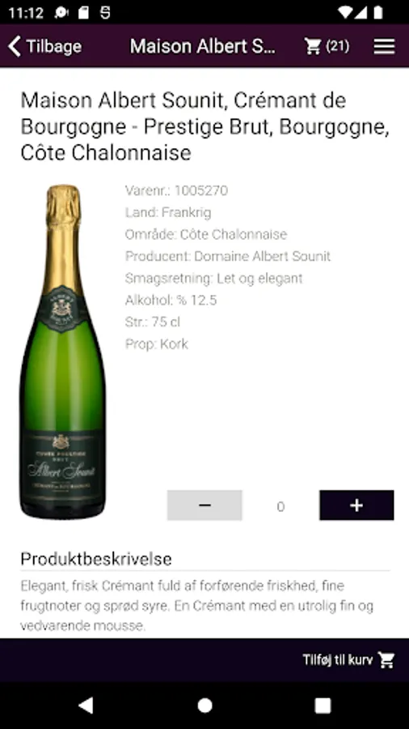Increase quantity with plus button
409x729 pixels.
[x=356, y=505]
